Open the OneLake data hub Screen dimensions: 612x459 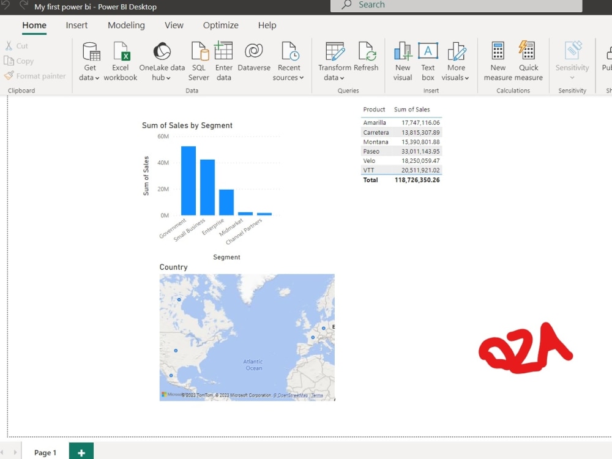162,61
